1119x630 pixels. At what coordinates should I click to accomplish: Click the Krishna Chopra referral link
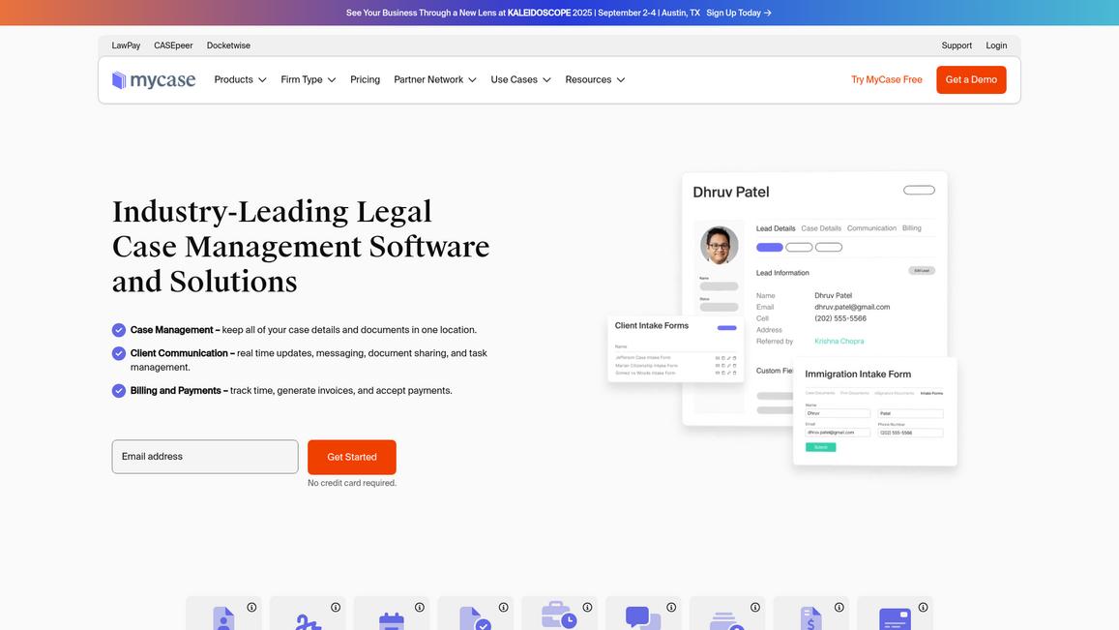click(839, 342)
